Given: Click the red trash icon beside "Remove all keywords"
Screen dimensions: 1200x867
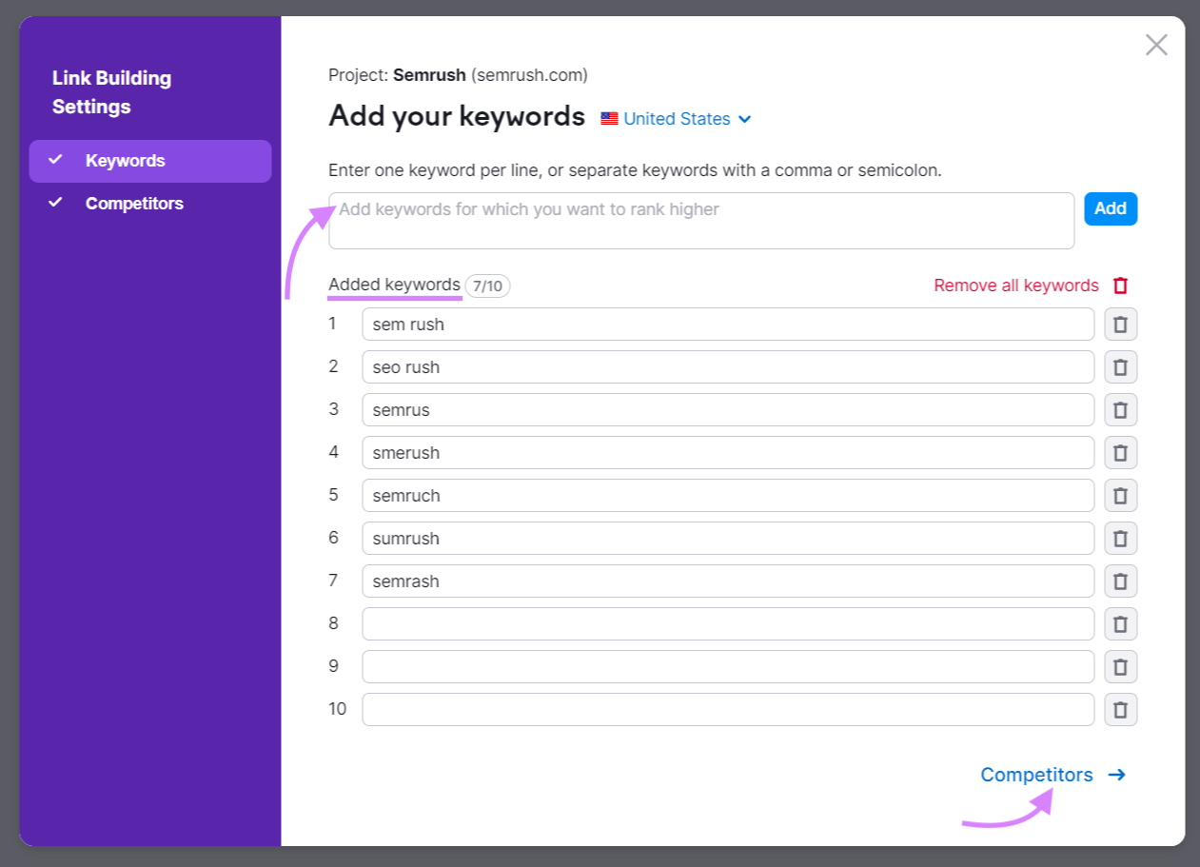Looking at the screenshot, I should (x=1119, y=285).
